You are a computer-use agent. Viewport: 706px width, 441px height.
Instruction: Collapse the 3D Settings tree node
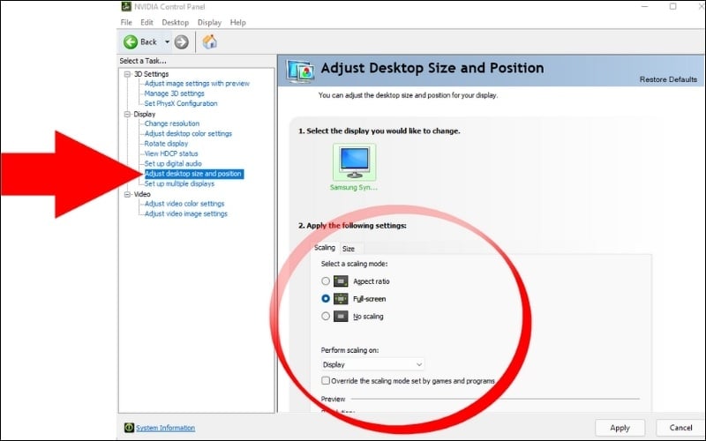point(127,74)
